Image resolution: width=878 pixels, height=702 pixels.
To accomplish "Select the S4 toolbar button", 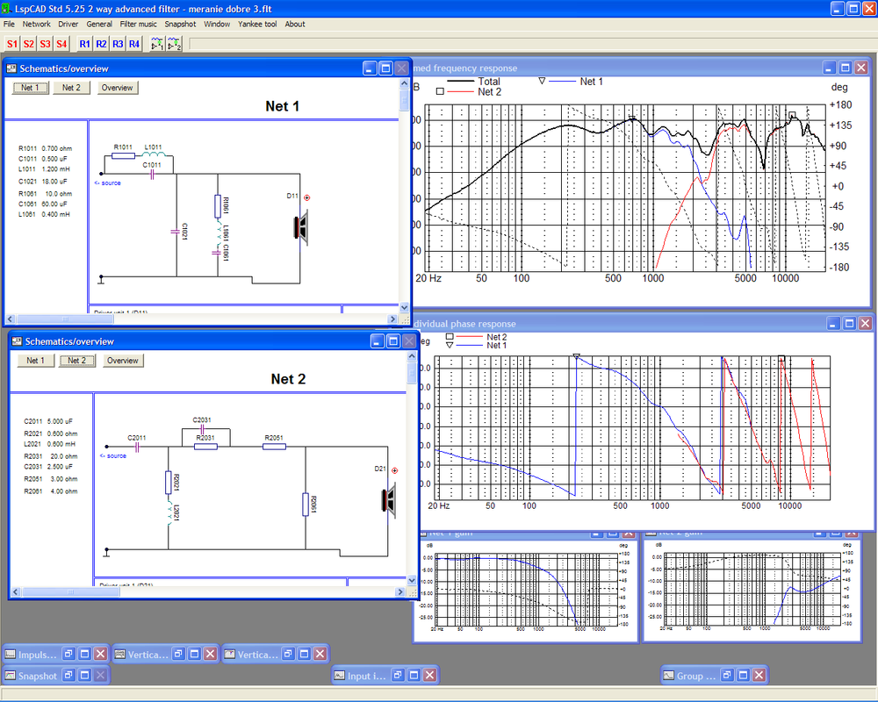I will tap(61, 44).
